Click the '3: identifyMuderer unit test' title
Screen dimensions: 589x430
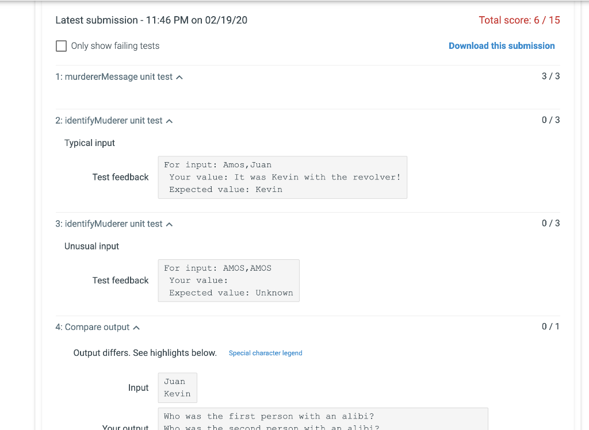tap(109, 224)
